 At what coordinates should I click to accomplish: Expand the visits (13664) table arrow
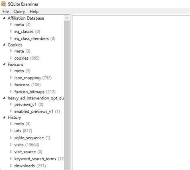(x=11, y=144)
